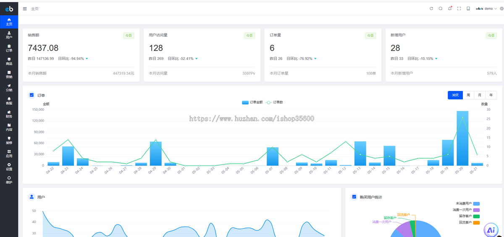Open the 订单 orders sidebar item

tap(9, 48)
